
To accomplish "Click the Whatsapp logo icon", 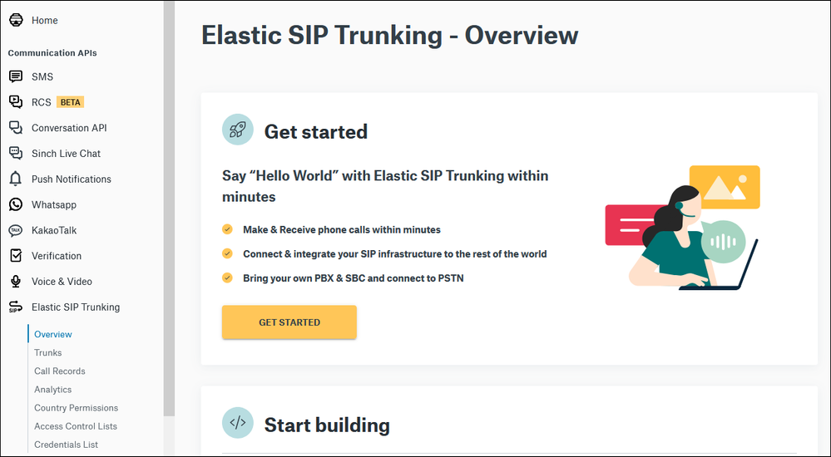I will point(16,204).
